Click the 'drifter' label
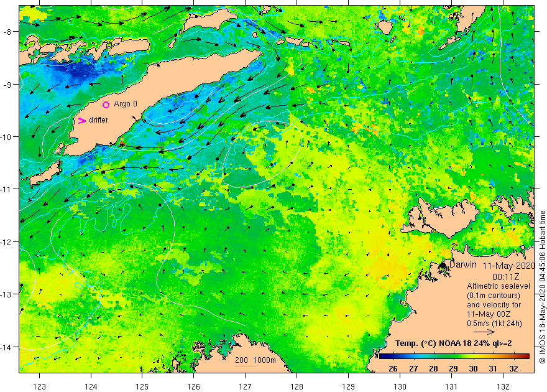This screenshot has width=547, height=392. 99,119
